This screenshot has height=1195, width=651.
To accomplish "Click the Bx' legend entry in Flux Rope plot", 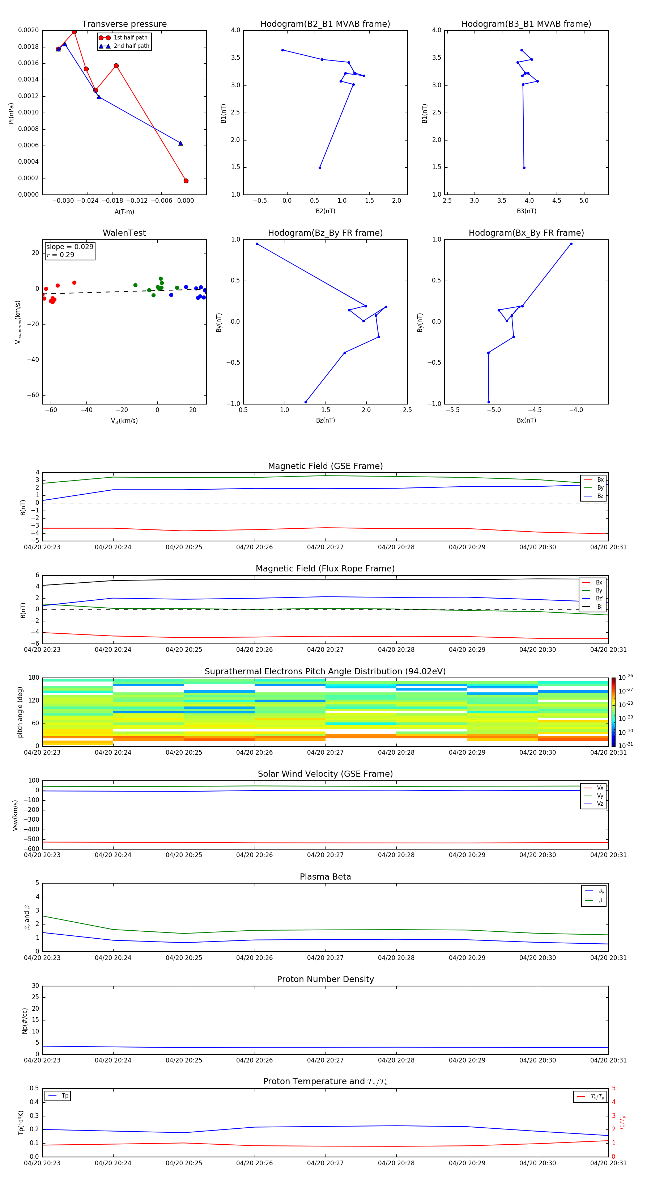I will point(593,583).
